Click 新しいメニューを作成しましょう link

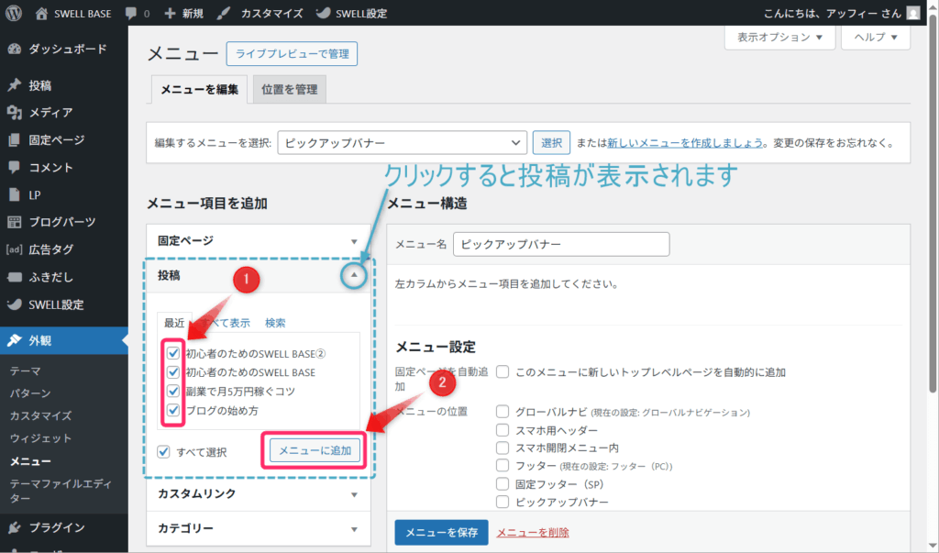tap(685, 142)
